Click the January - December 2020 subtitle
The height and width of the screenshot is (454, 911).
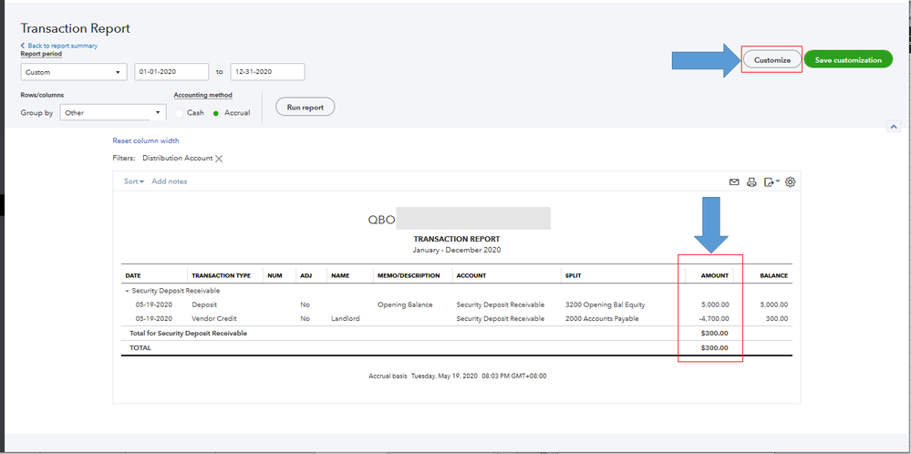(x=457, y=250)
